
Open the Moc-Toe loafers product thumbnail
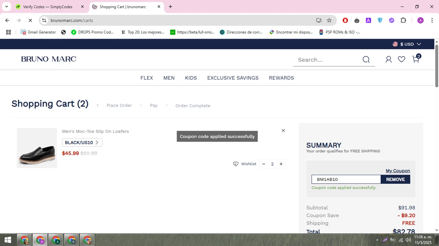point(37,148)
